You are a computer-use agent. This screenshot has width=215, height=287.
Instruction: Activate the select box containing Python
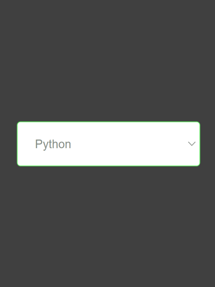click(x=108, y=144)
